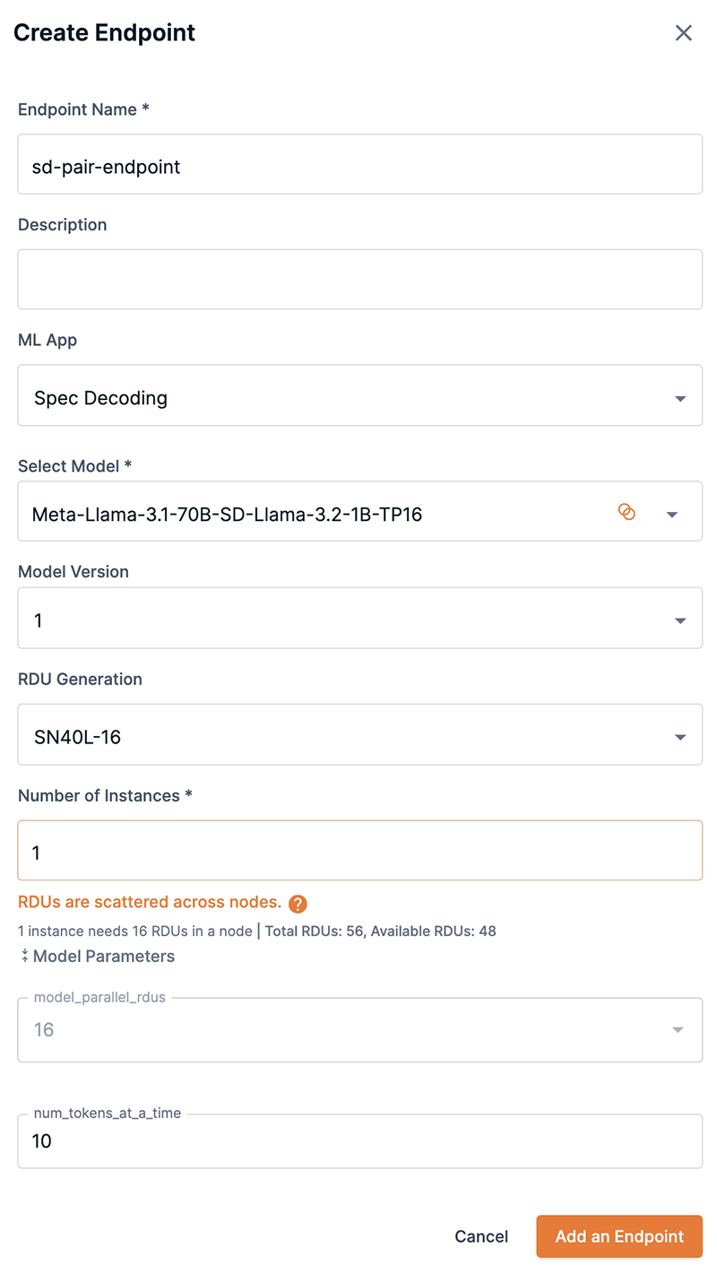Expand the Model Version dropdown

[678, 618]
